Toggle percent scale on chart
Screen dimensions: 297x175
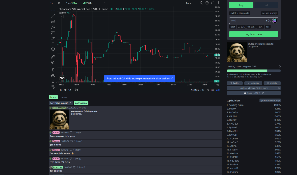click(x=208, y=90)
